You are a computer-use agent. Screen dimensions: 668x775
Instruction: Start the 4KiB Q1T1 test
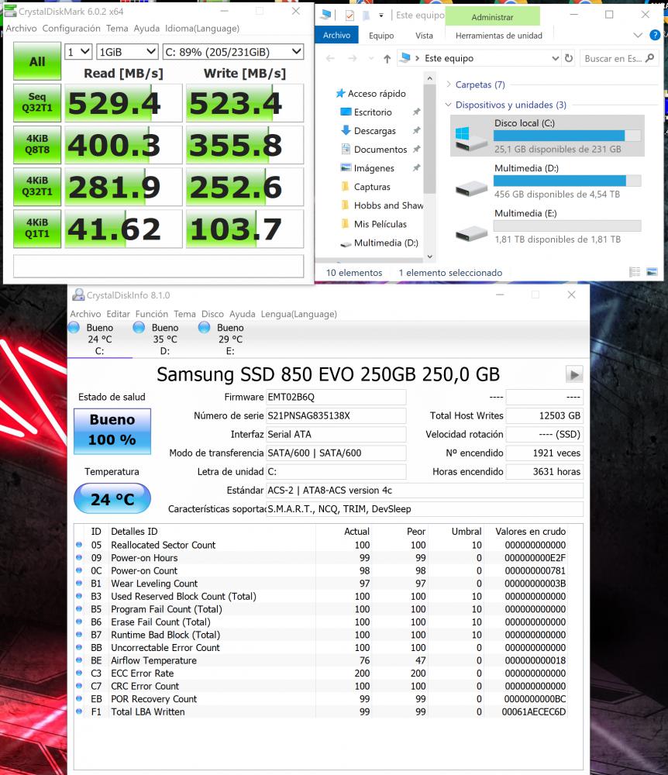[37, 229]
